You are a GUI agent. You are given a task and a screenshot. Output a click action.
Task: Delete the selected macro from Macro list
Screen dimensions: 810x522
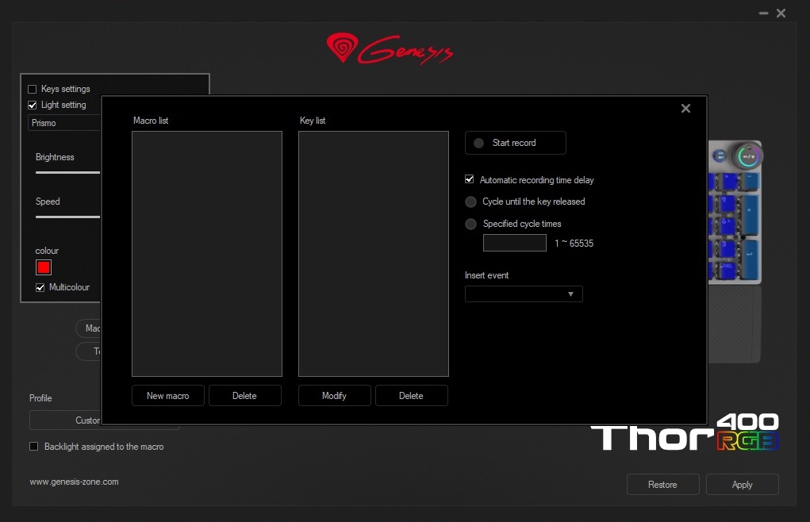pos(244,396)
